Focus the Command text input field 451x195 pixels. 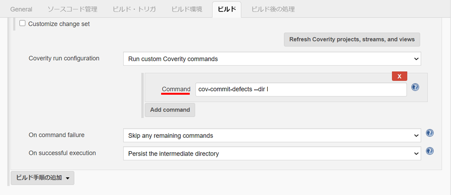[x=301, y=90]
